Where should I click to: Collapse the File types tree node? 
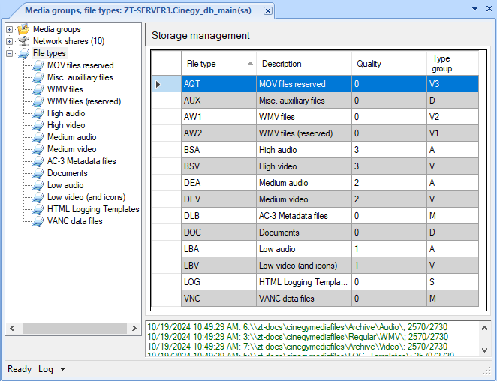[x=10, y=53]
